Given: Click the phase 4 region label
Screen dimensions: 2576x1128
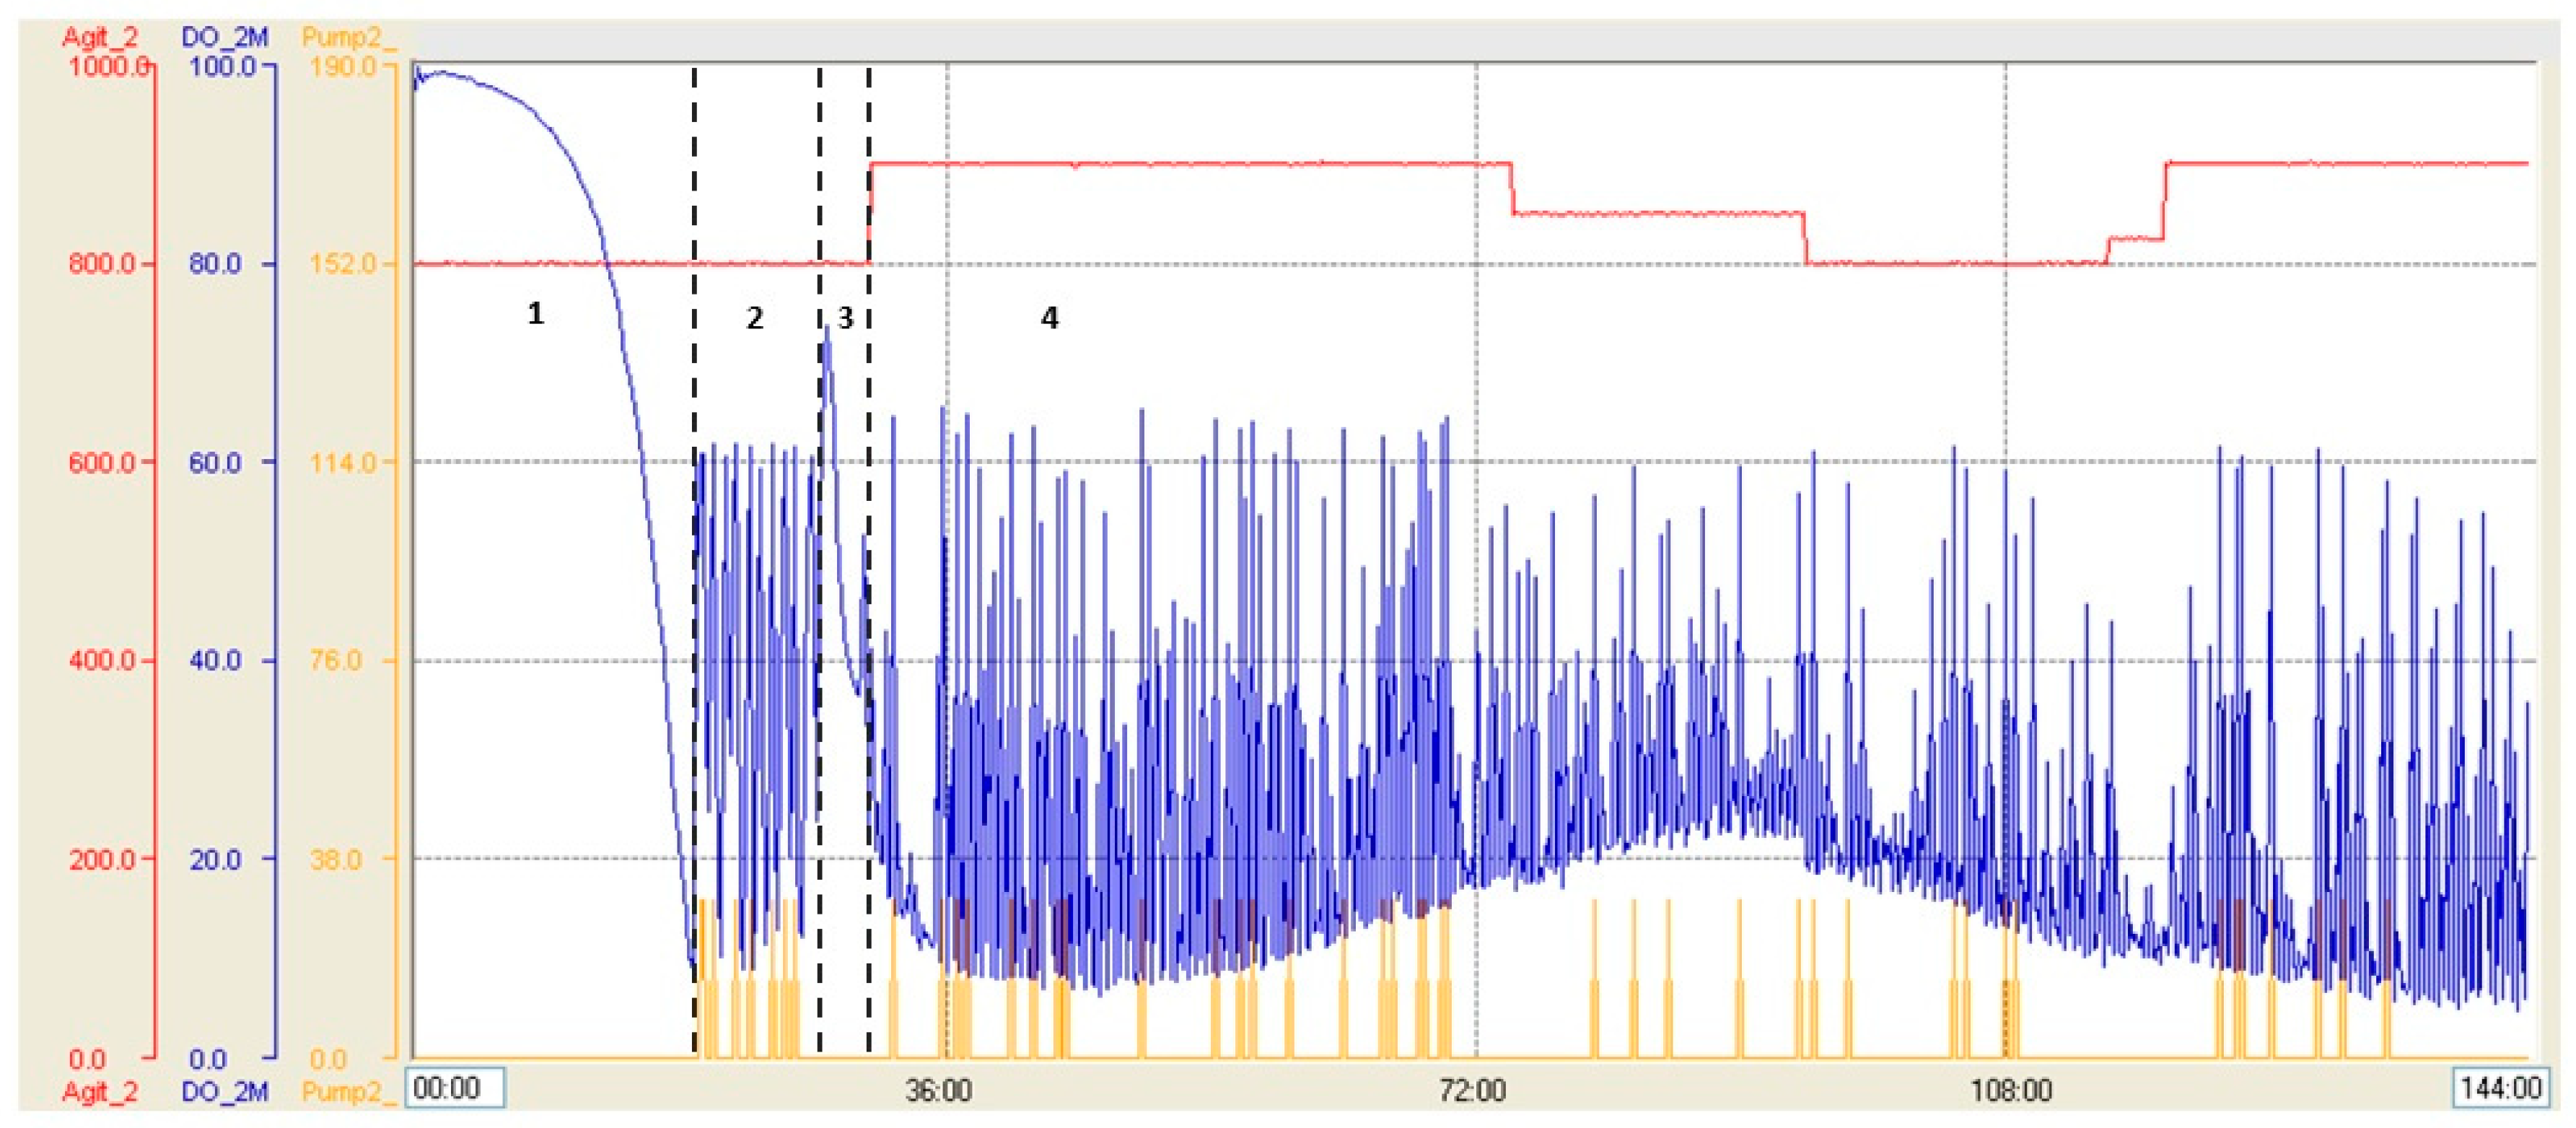Looking at the screenshot, I should (1049, 318).
